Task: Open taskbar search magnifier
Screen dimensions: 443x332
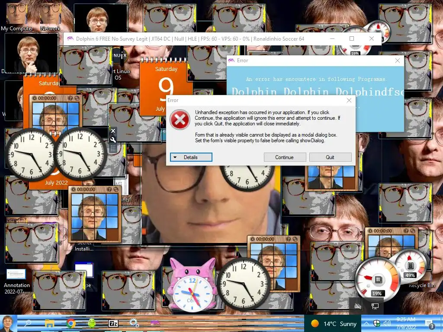Action: point(29,323)
